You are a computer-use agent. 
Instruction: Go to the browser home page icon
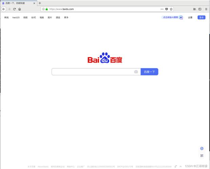(x=20, y=9)
